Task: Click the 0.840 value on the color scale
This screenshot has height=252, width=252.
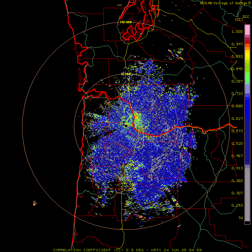Action: 237,69
